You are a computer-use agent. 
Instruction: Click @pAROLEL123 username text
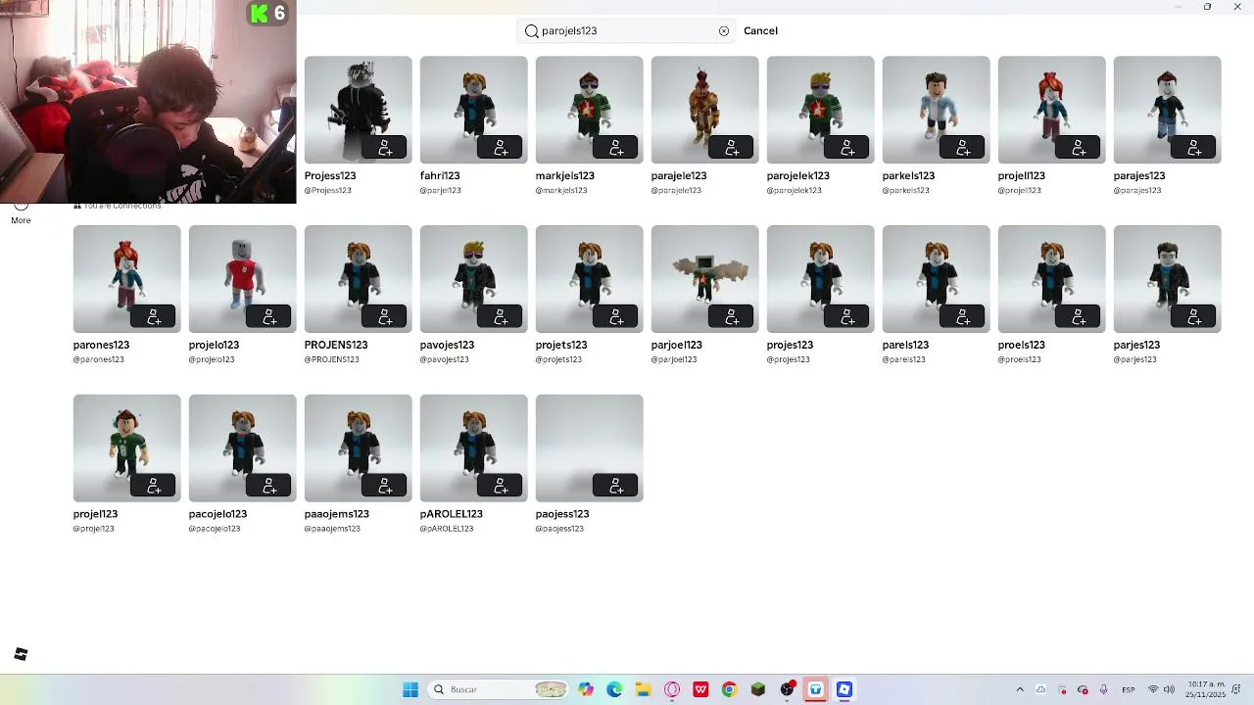pos(447,530)
